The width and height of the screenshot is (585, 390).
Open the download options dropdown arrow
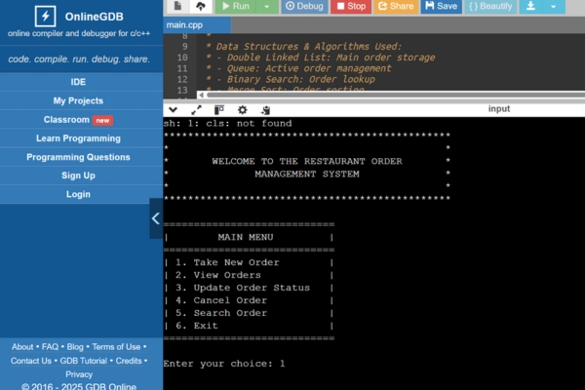click(553, 6)
